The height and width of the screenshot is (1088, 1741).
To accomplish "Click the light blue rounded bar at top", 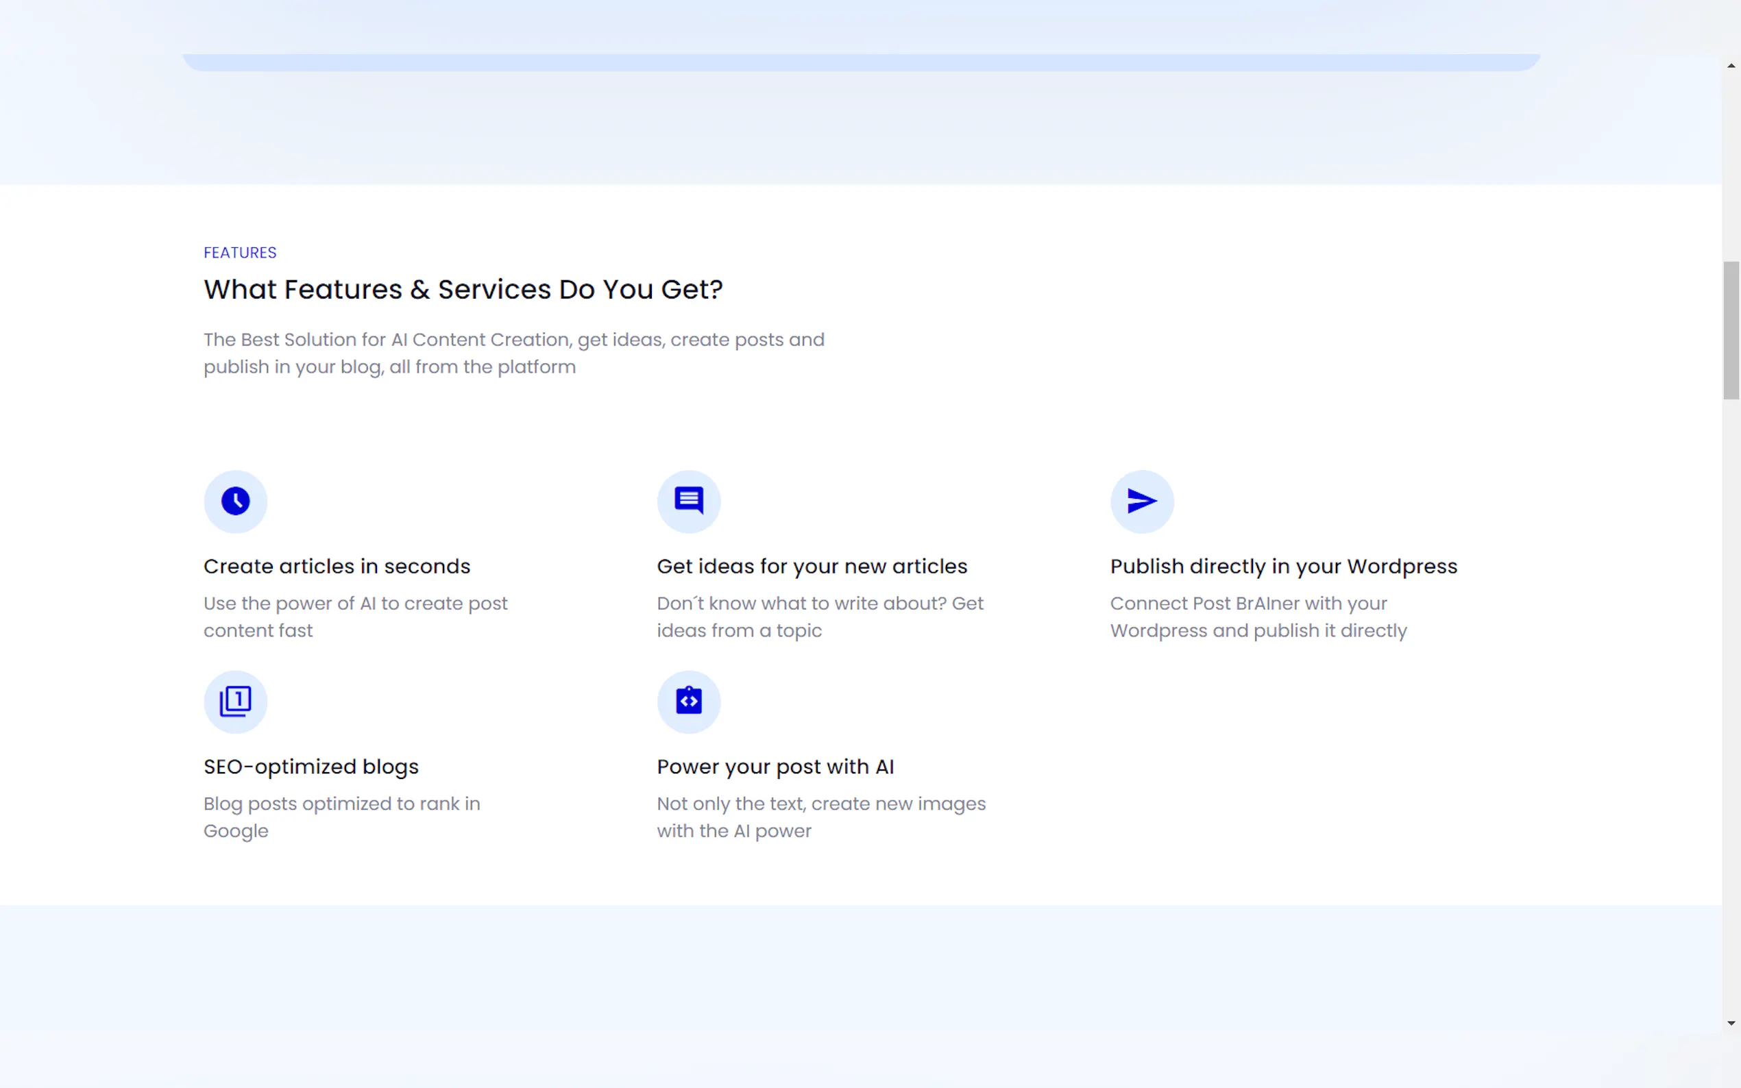I will pos(861,62).
